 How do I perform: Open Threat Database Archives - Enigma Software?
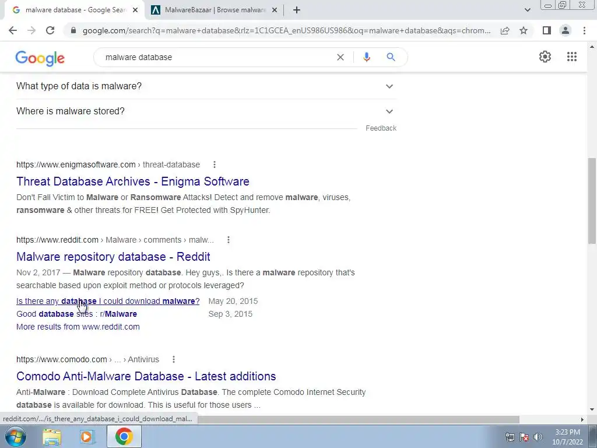[133, 181]
